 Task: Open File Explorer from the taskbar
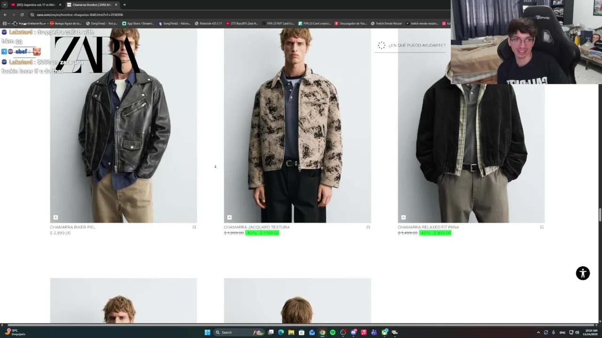tap(291, 332)
